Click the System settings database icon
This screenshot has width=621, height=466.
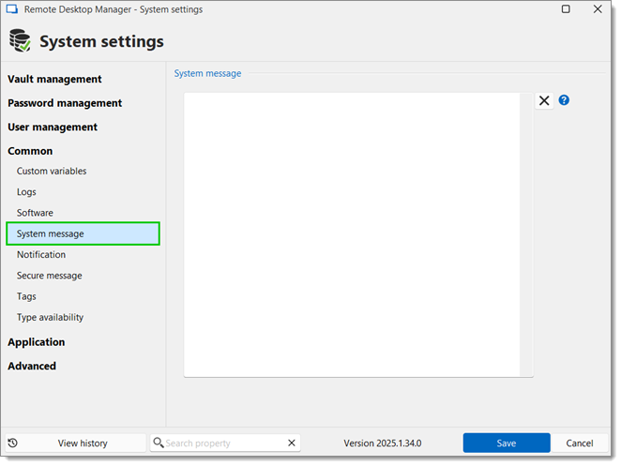tap(20, 40)
